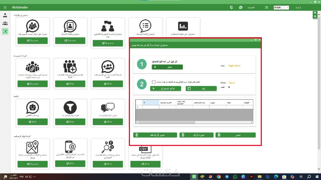Click the active group members chat icon
The height and width of the screenshot is (180, 321).
108,26
